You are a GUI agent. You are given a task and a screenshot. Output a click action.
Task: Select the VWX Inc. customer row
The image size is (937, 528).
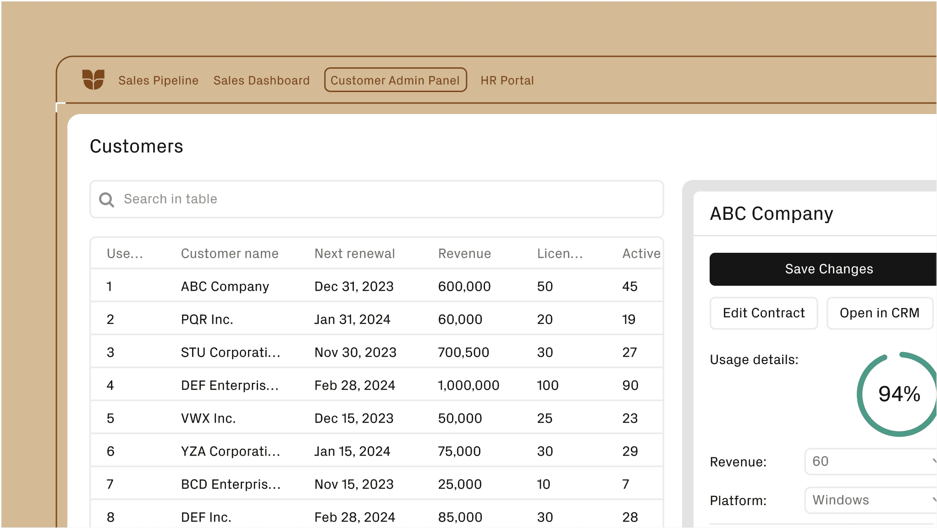click(x=321, y=418)
